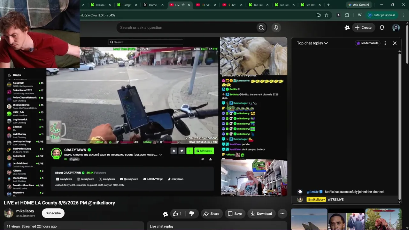Click the BotRix avatar in chat
Image resolution: width=409 pixels, height=230 pixels.
click(300, 192)
